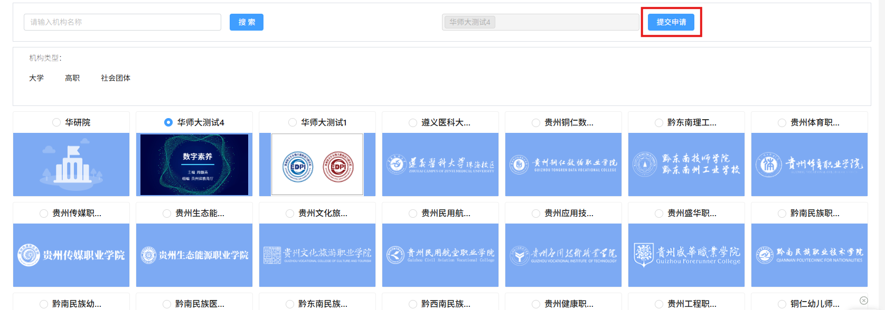
Task: Click the 提交申请 submit button
Action: pos(671,22)
